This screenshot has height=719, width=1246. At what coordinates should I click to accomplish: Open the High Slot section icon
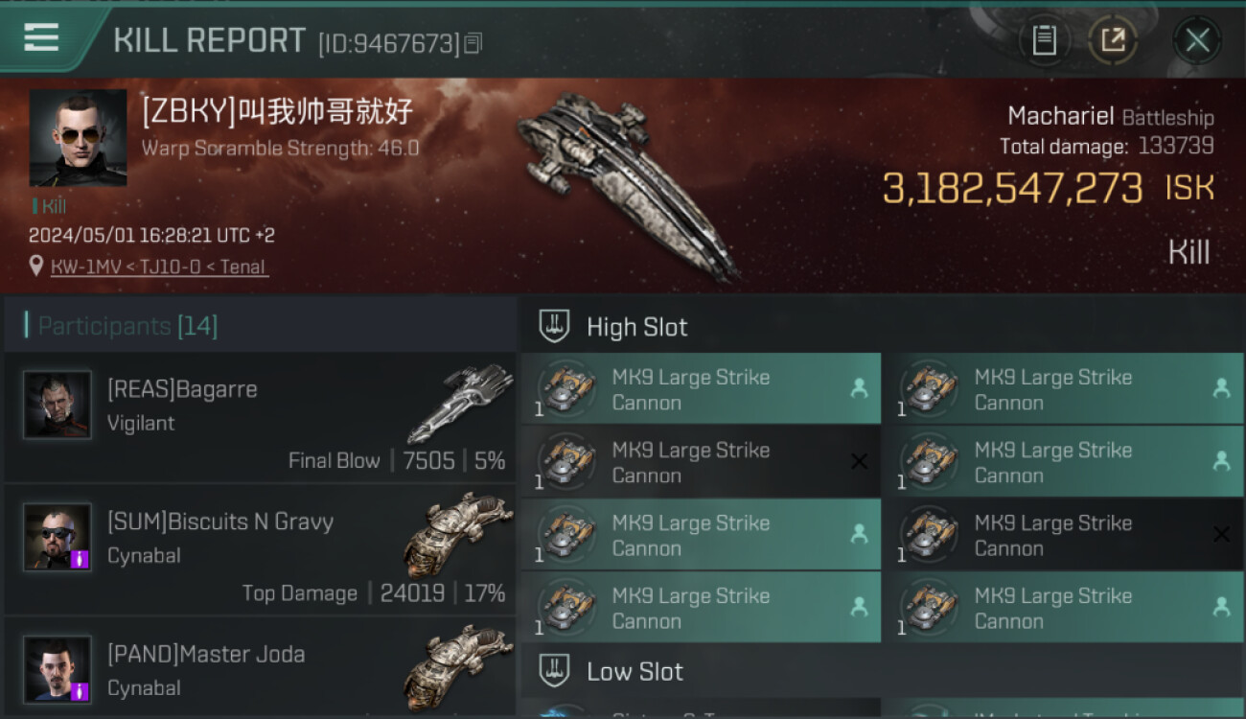coord(554,327)
